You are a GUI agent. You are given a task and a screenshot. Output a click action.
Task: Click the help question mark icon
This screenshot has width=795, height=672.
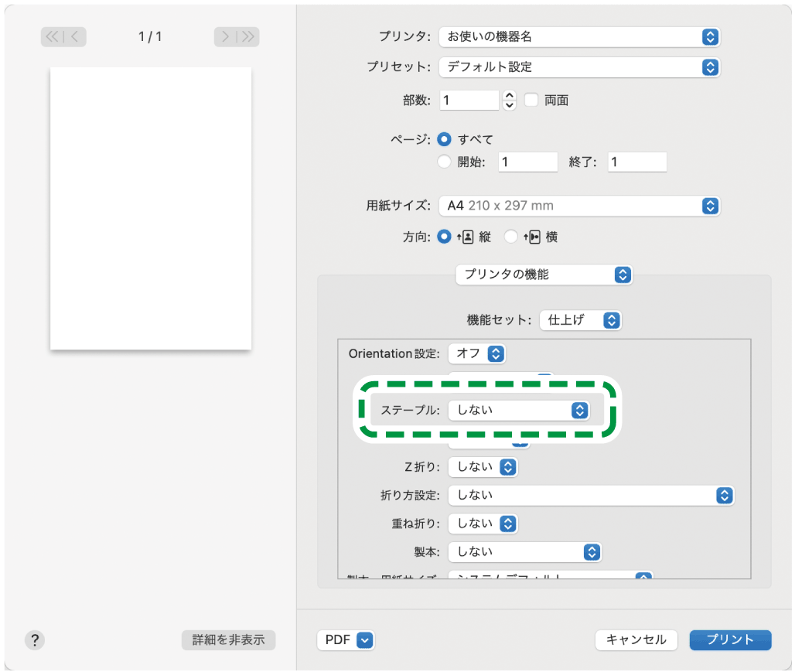point(34,640)
